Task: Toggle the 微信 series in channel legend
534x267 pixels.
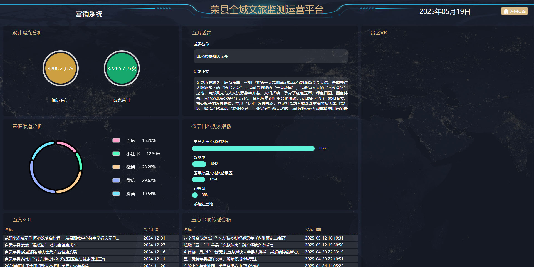Action: click(x=116, y=180)
